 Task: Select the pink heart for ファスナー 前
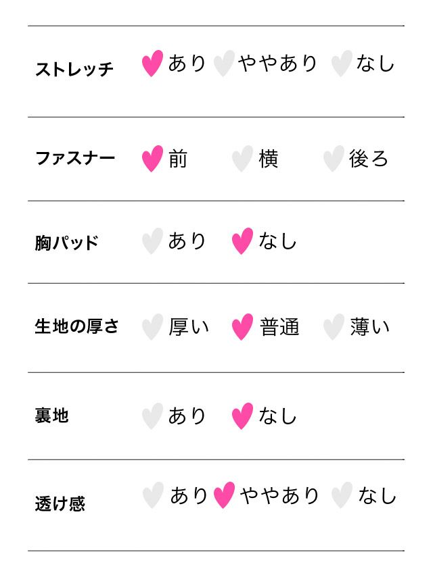(152, 159)
